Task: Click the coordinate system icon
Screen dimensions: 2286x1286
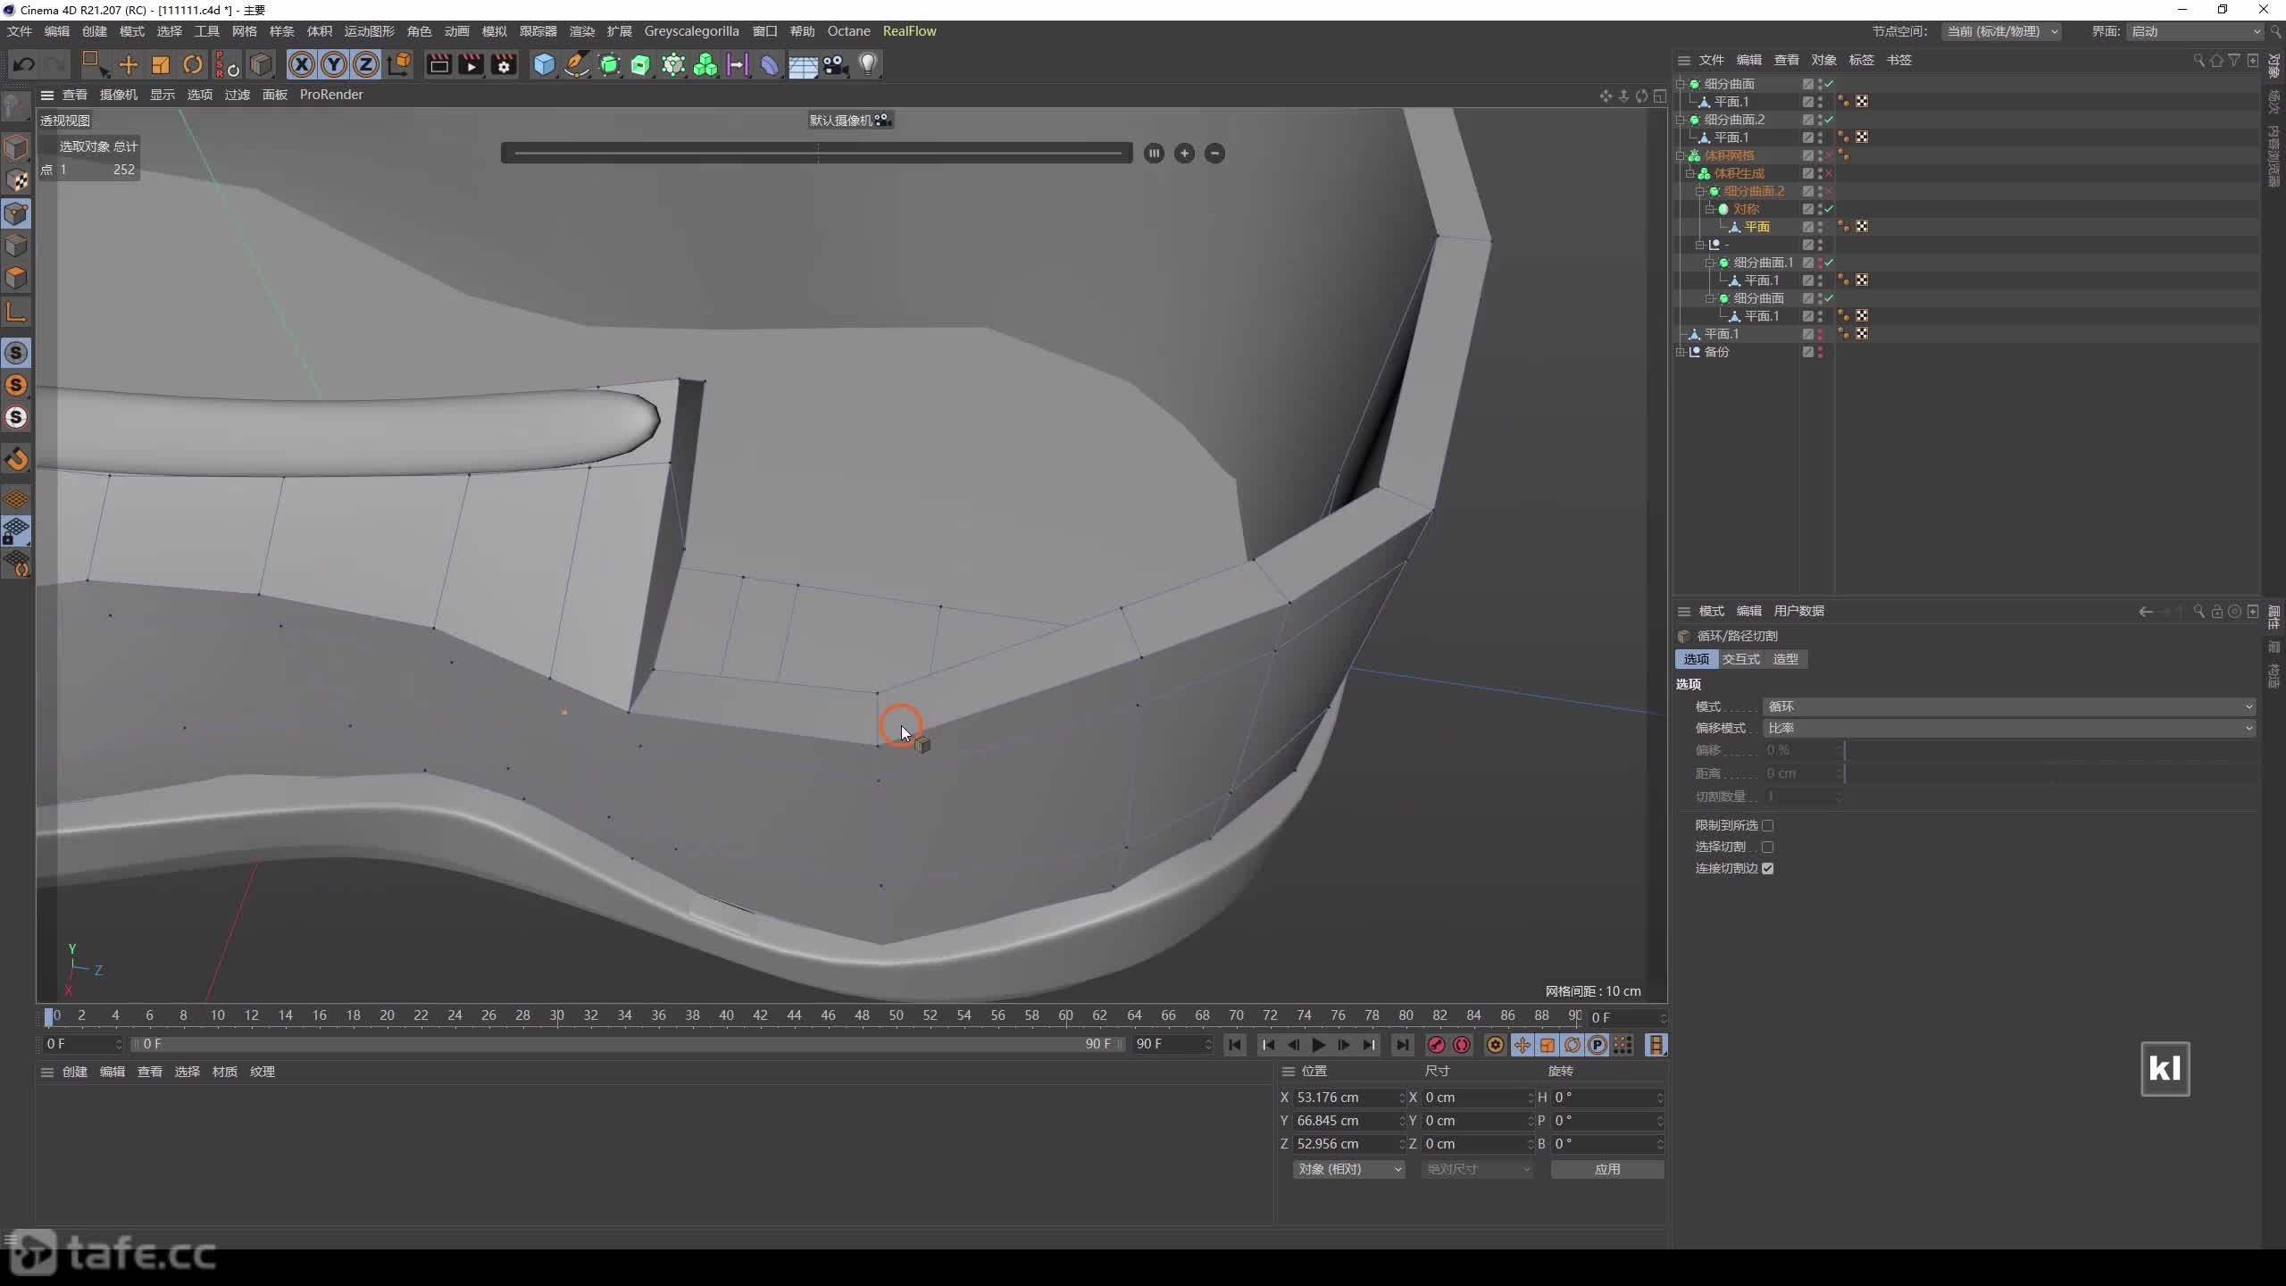Action: 399,64
